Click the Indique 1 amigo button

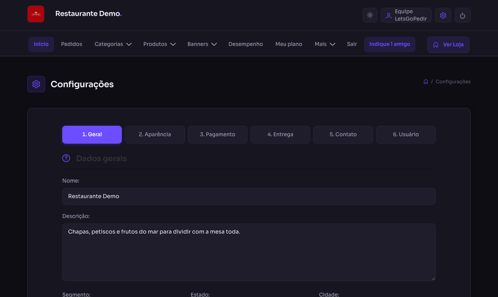[390, 44]
